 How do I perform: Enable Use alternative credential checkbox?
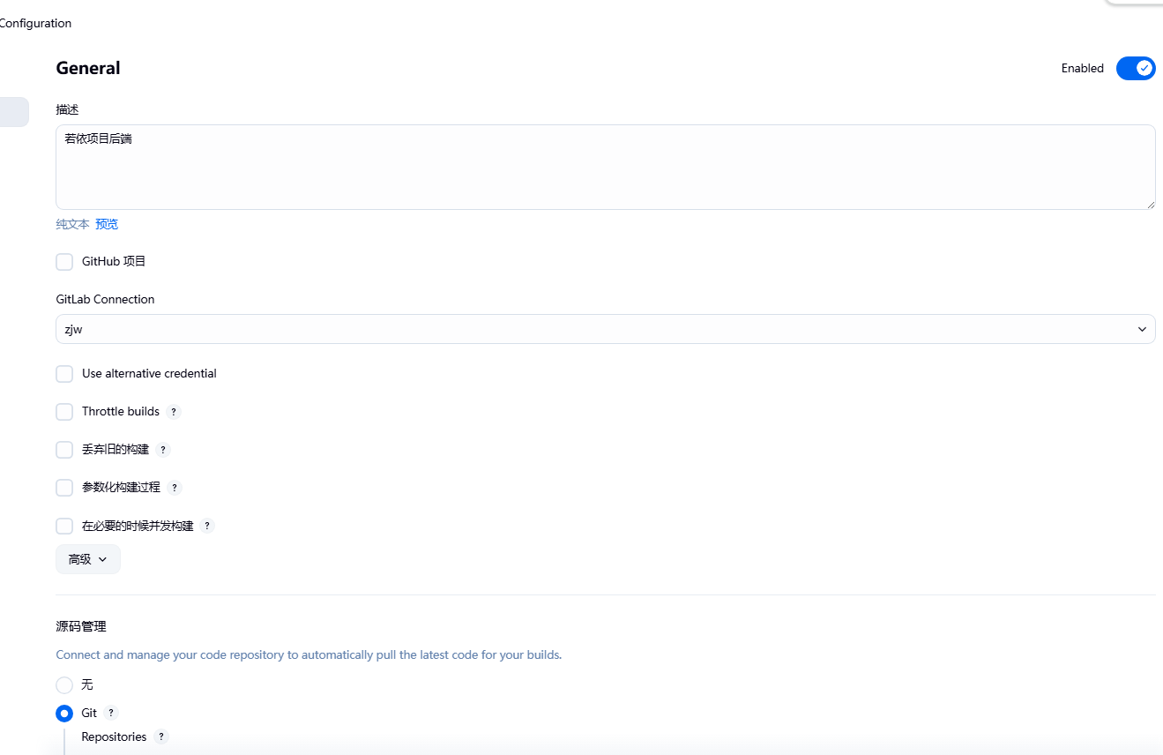(64, 374)
